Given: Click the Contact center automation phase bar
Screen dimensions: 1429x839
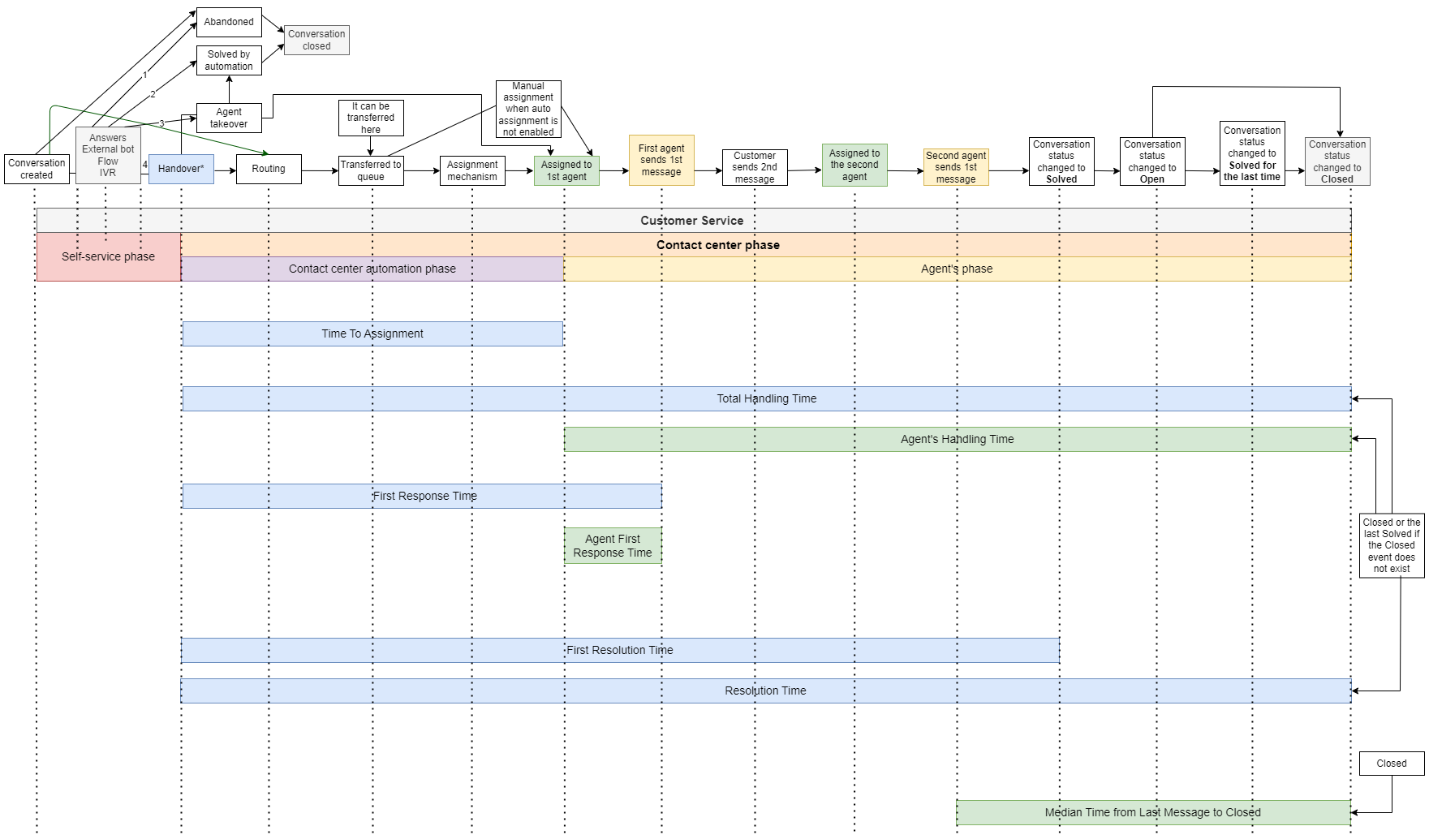Looking at the screenshot, I should [372, 269].
